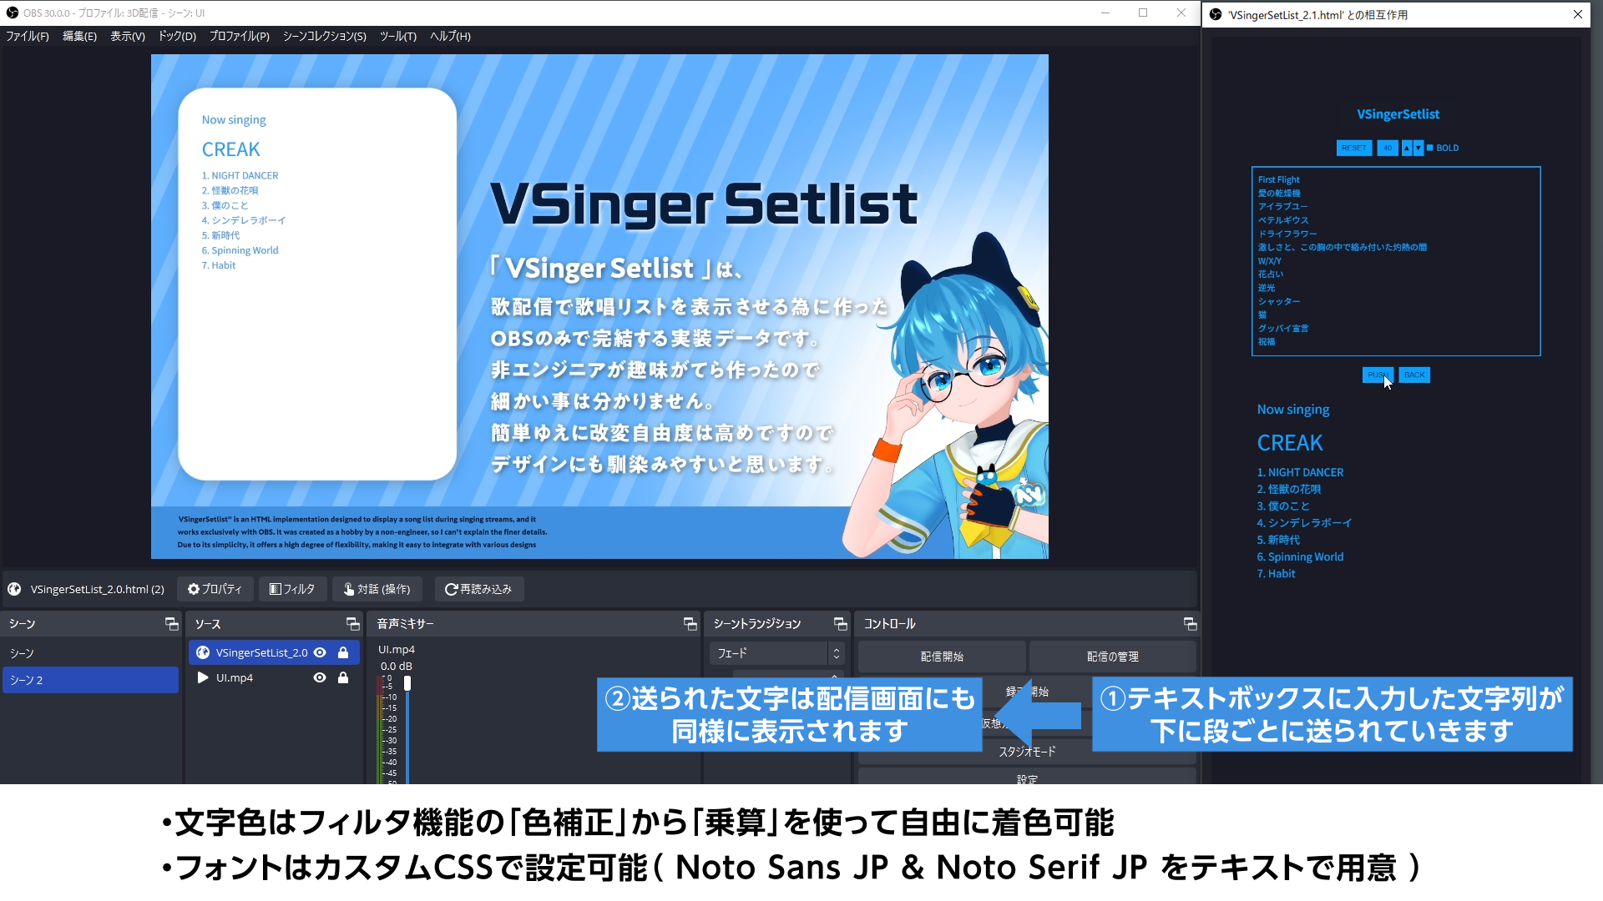Viewport: 1603px width, 901px height.
Task: Open the filters for the selected source
Action: 292,589
